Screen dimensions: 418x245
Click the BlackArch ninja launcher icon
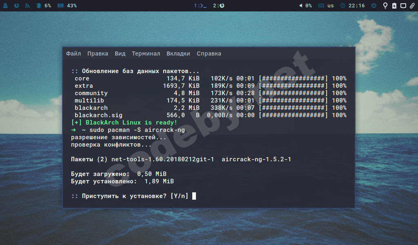5,6
